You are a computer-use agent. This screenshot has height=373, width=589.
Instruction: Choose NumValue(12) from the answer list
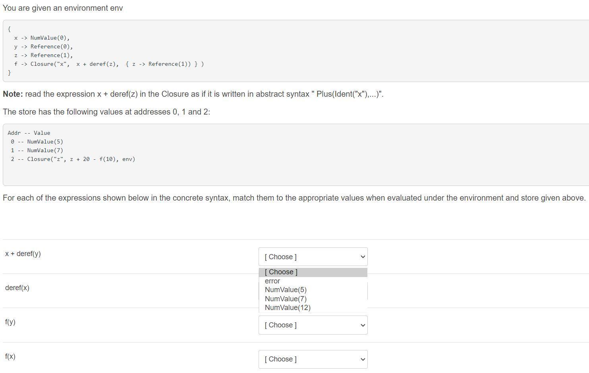tap(287, 307)
